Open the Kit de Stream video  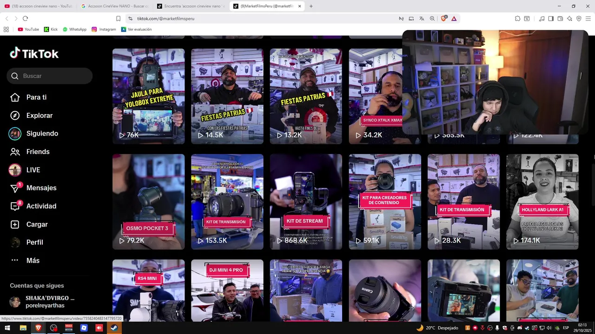pos(306,202)
